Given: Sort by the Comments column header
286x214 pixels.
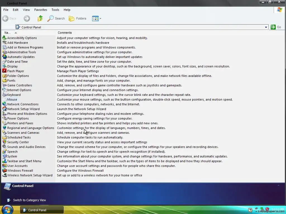Looking at the screenshot, I should (65, 33).
